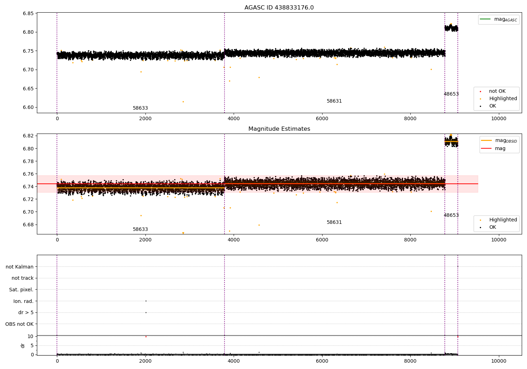Screen dimensions: 527x369
Task: Click the '10000' x tick in the bottom panel
Action: click(499, 361)
